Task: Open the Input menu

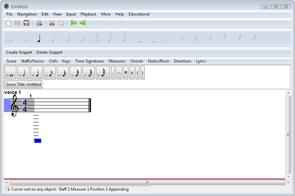Action: [x=71, y=14]
